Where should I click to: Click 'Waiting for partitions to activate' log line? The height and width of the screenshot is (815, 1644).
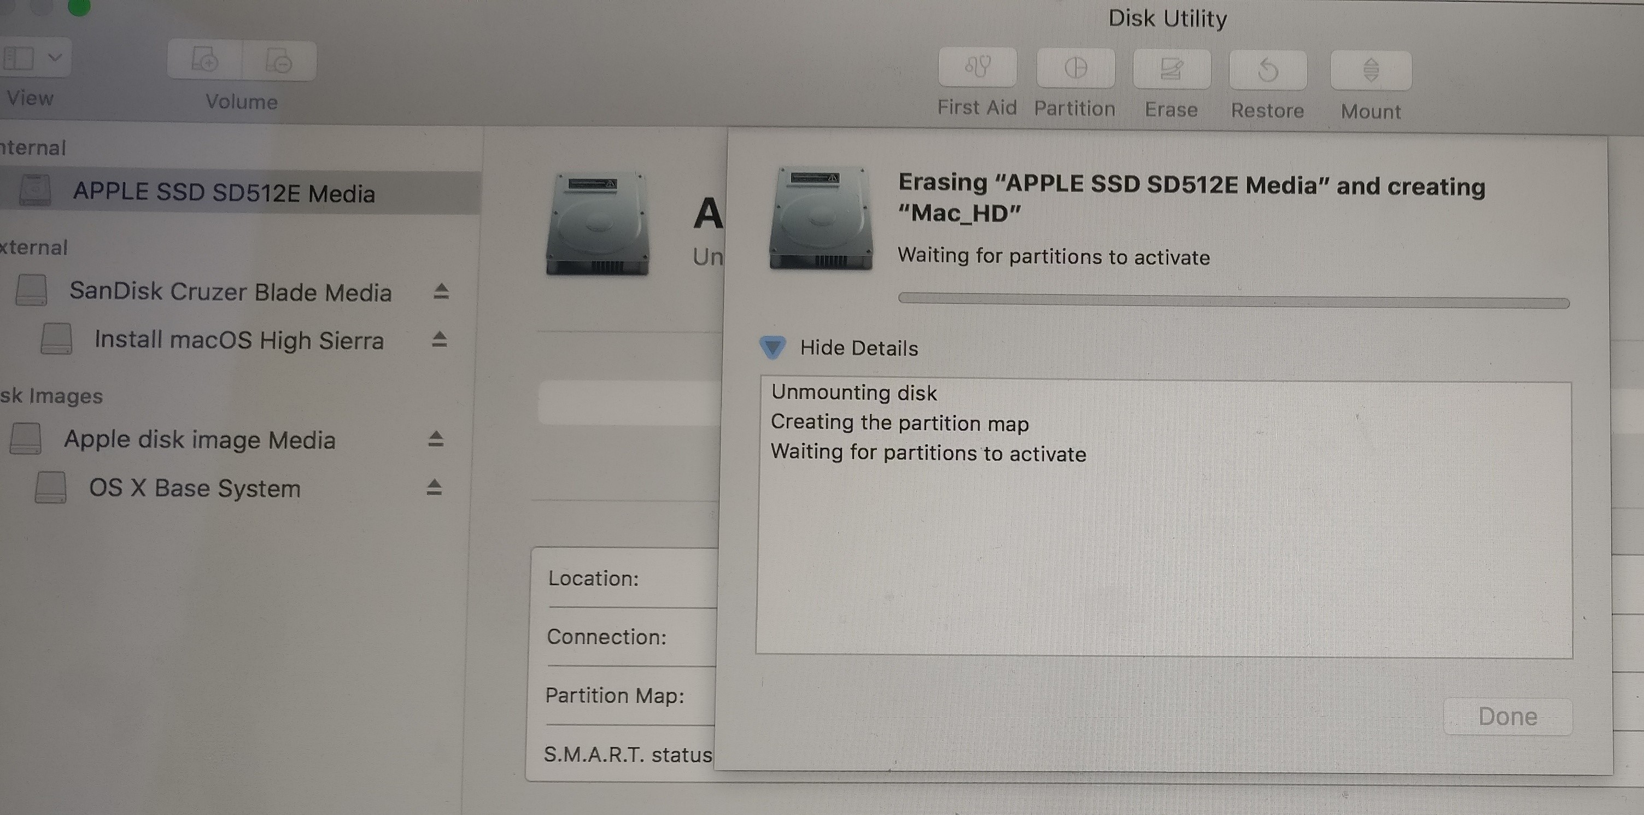[928, 453]
